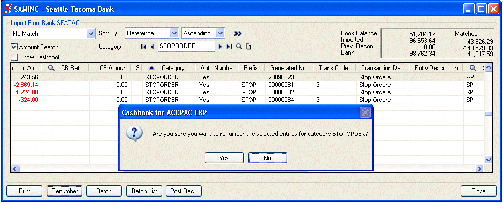
Task: Select the -1,224.00 import amount cell
Action: [x=26, y=92]
